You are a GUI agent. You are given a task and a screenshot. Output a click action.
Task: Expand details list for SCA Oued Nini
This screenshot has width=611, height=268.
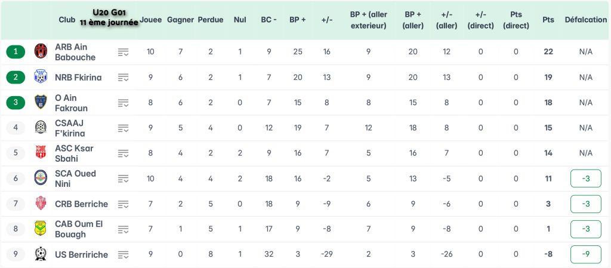pos(124,178)
